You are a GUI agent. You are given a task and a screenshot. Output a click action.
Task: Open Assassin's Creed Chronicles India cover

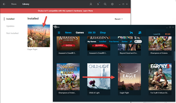(x=68, y=43)
